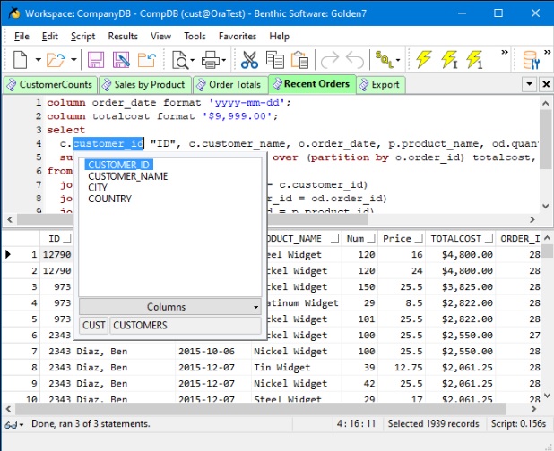
Task: Create a new script file
Action: click(20, 60)
